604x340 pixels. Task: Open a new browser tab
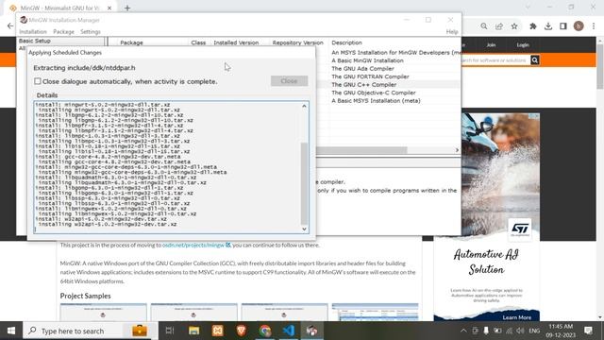pos(127,8)
